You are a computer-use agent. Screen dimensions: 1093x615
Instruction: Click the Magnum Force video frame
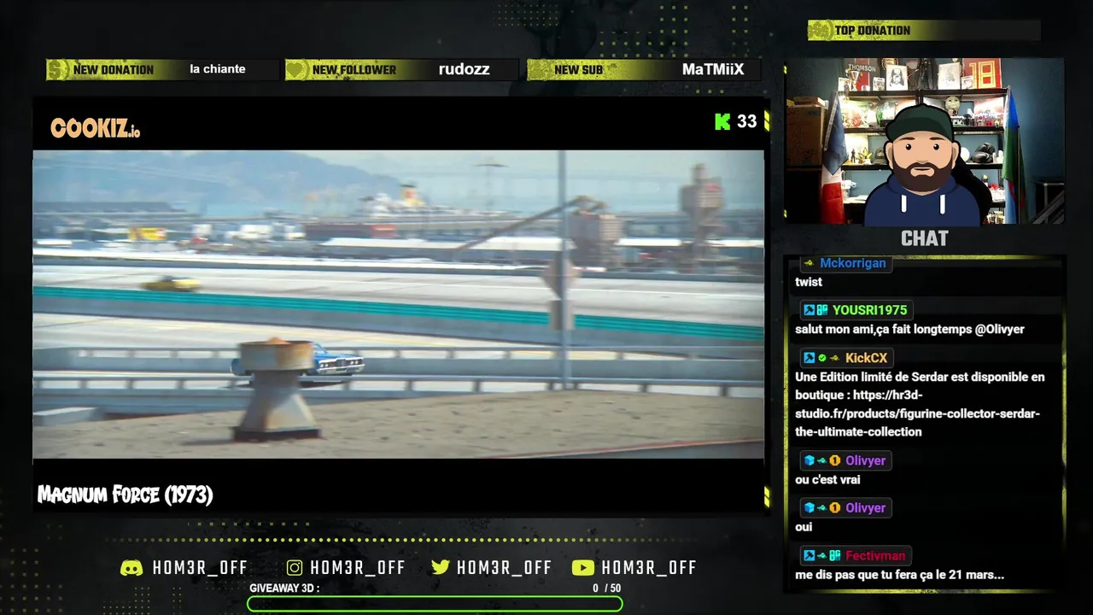[398, 304]
